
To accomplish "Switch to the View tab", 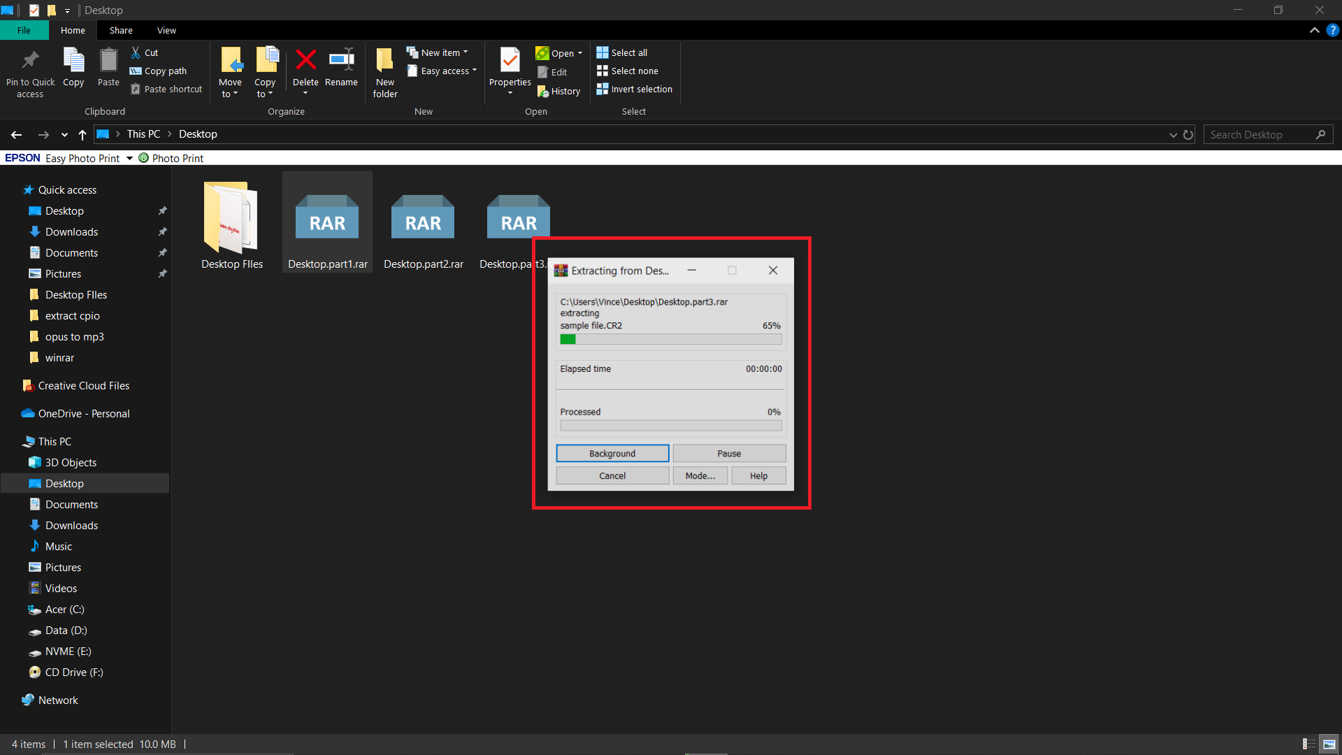I will click(166, 30).
